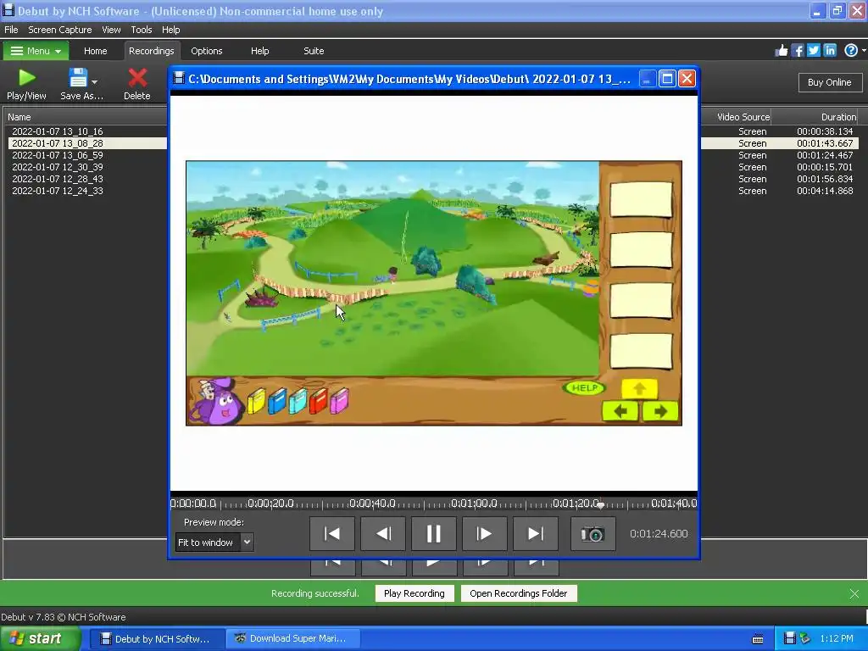Click timeline at 0:00:40.0 mark
The image size is (868, 651).
tap(373, 504)
